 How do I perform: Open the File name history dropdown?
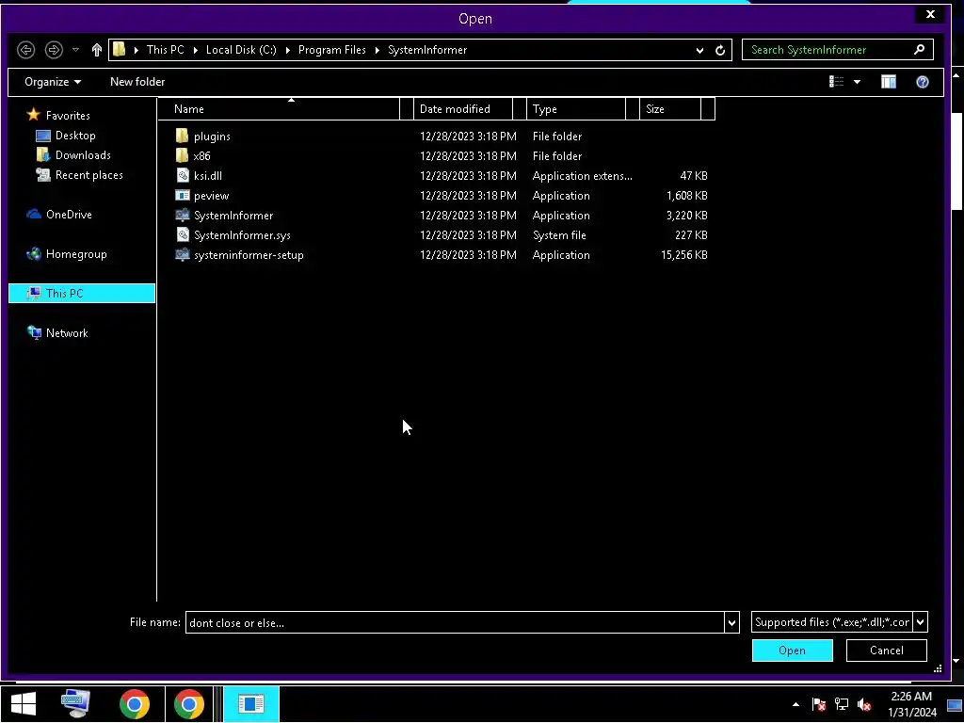coord(731,623)
